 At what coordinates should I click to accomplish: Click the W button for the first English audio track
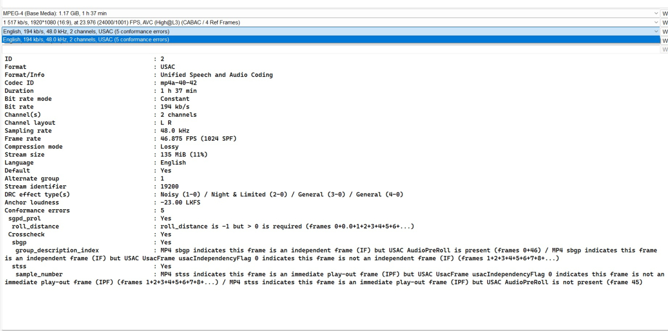(x=665, y=32)
